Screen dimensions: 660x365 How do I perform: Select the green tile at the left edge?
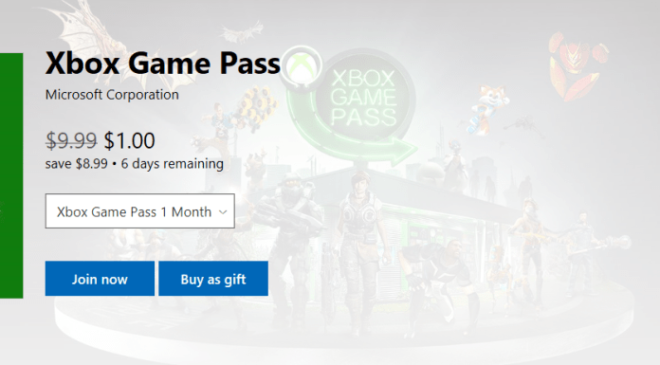click(x=11, y=175)
